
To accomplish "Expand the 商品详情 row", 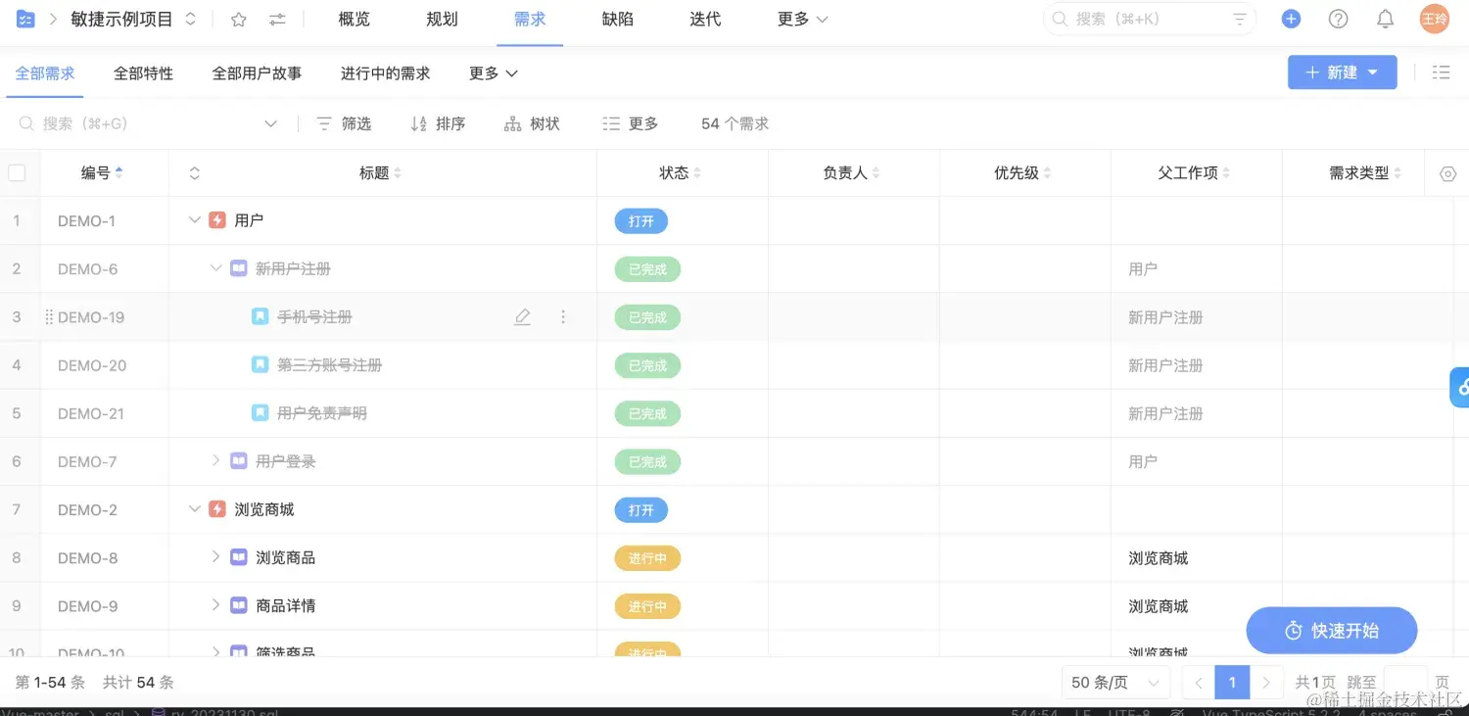I will (x=216, y=605).
